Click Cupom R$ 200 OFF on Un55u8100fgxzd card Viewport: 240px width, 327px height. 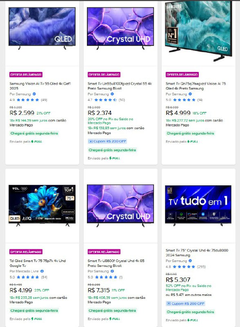107,141
